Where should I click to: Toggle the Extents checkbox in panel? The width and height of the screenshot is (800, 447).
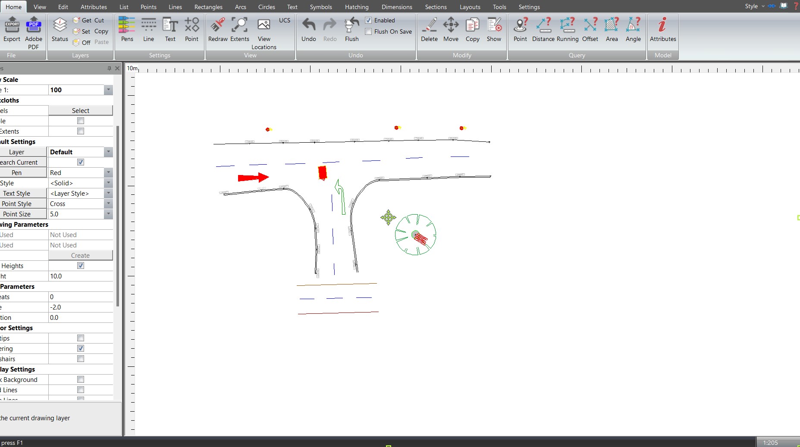point(81,131)
